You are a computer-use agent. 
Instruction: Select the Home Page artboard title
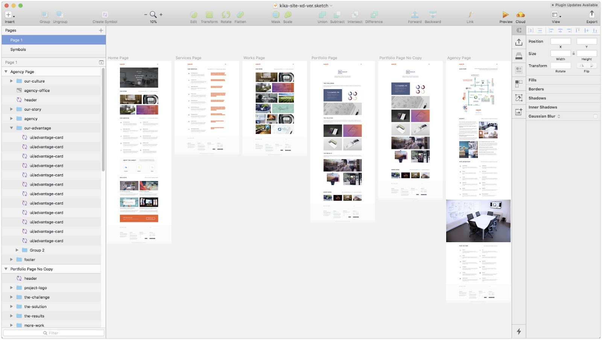pyautogui.click(x=118, y=58)
